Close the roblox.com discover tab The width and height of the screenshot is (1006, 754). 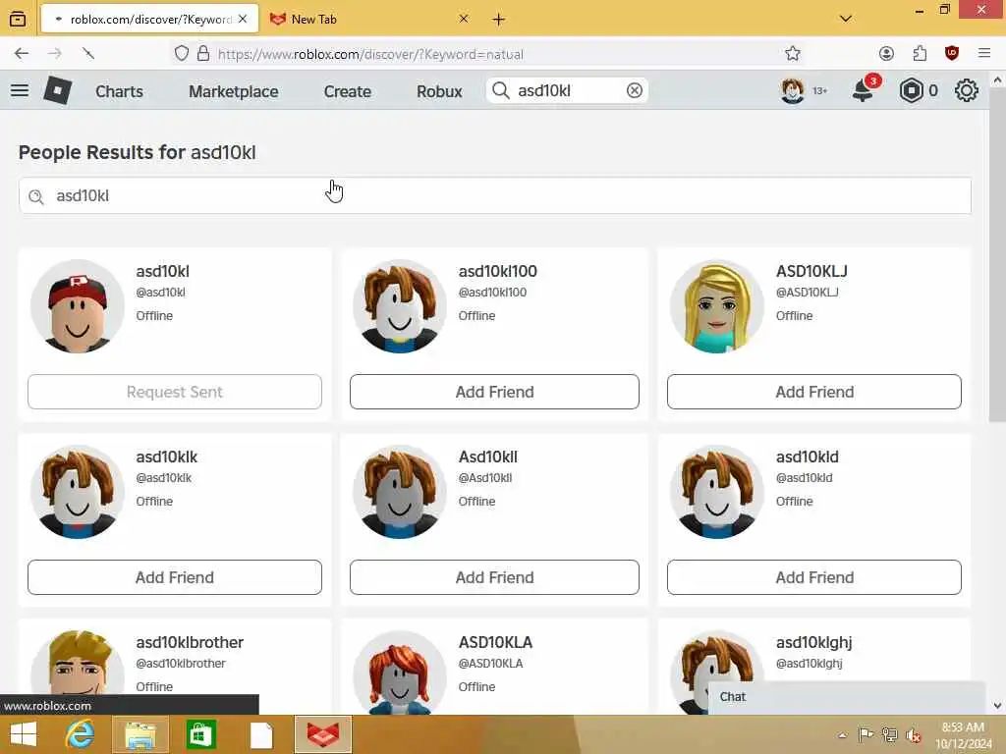pos(243,20)
